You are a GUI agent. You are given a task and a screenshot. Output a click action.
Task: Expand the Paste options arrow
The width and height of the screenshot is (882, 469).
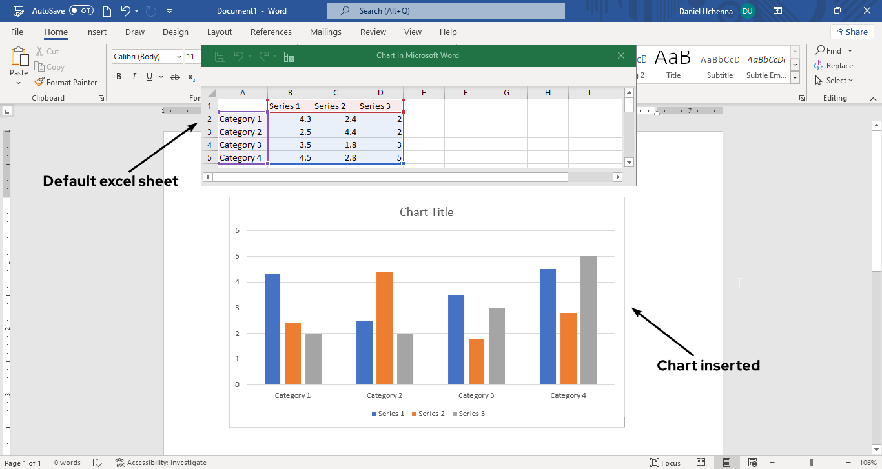click(19, 83)
